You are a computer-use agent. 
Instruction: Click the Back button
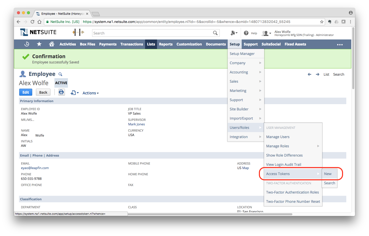[x=43, y=92]
